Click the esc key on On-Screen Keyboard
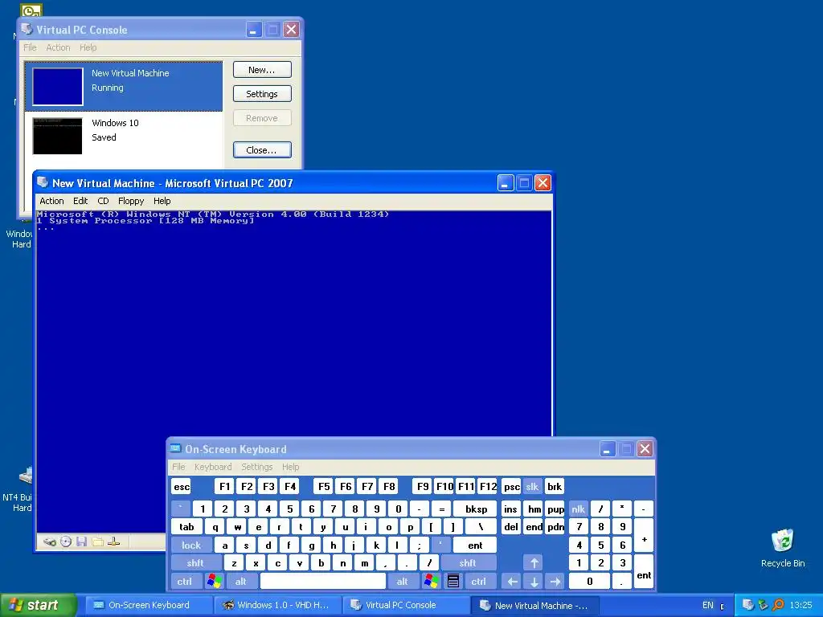 182,486
